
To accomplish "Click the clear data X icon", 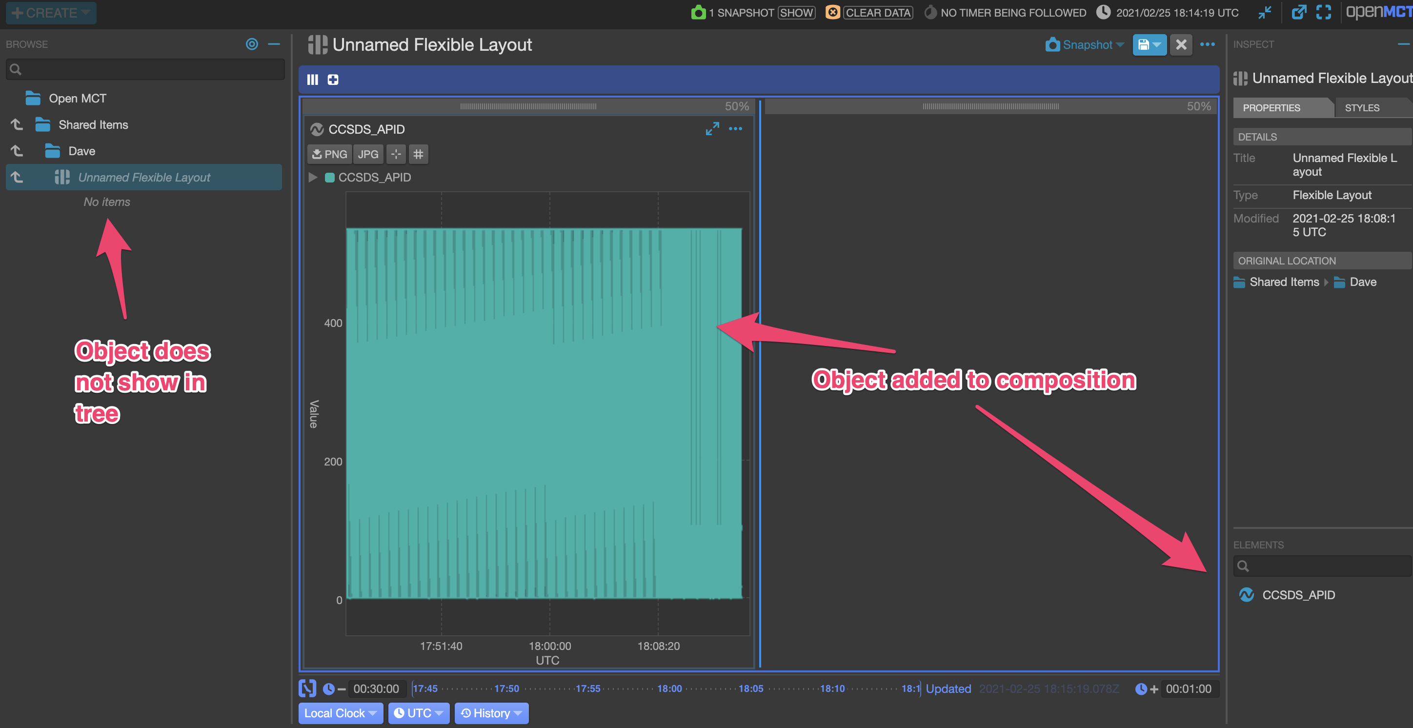I will click(832, 12).
